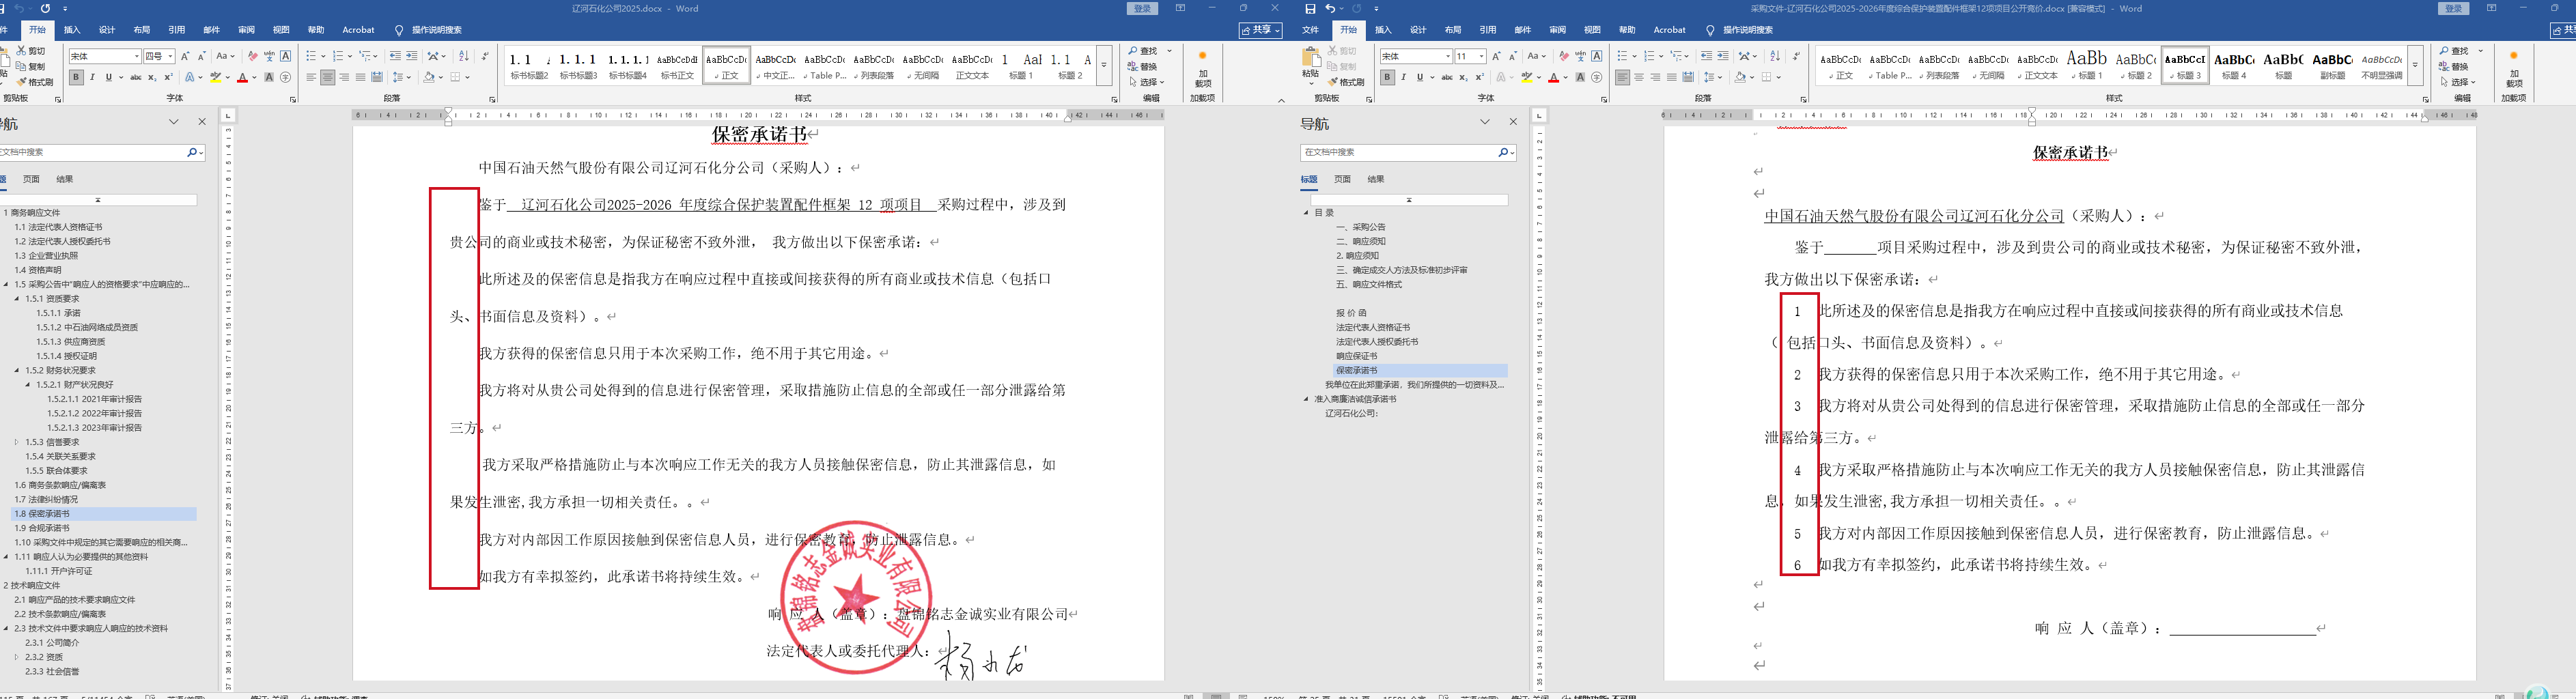Toggle Italic in the right Word window
The image size is (2576, 699).
click(x=1403, y=77)
